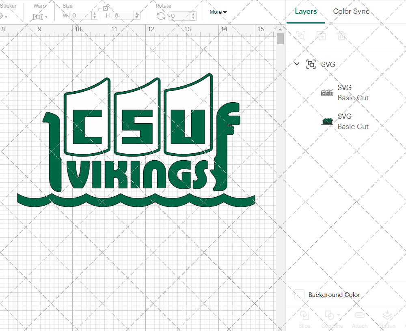Toggle the Background Color checkbox
The width and height of the screenshot is (406, 331).
299,295
